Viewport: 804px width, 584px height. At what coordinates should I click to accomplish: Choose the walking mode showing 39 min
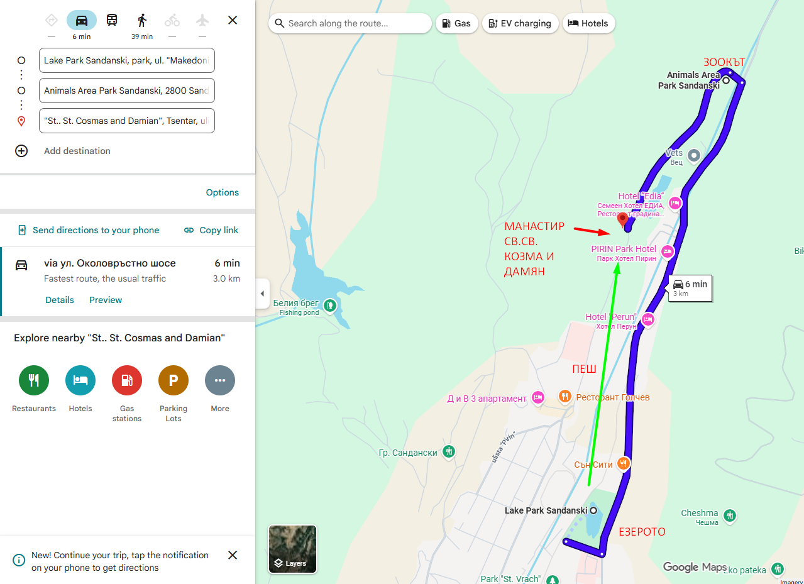coord(142,20)
